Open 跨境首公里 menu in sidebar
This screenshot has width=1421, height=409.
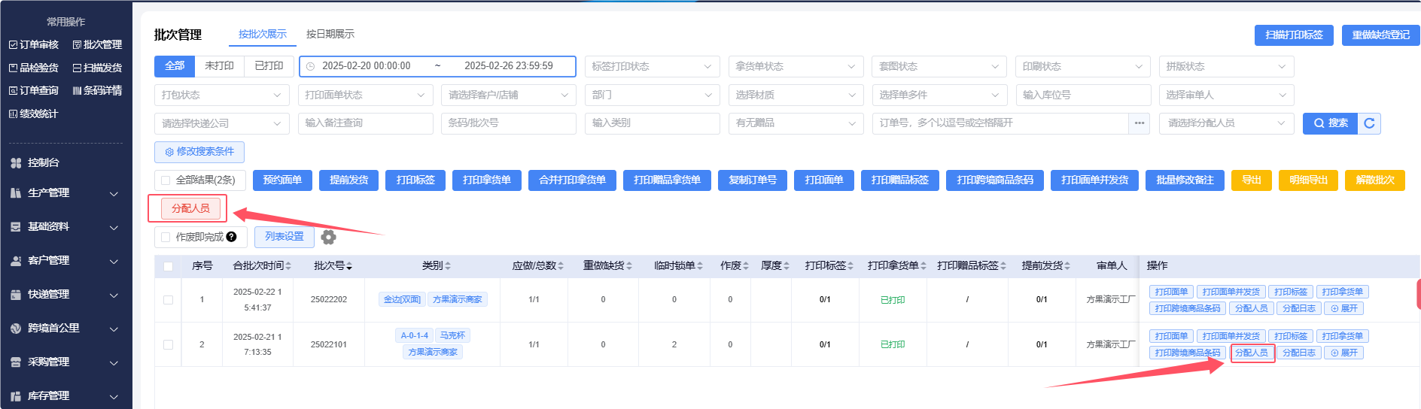[64, 329]
